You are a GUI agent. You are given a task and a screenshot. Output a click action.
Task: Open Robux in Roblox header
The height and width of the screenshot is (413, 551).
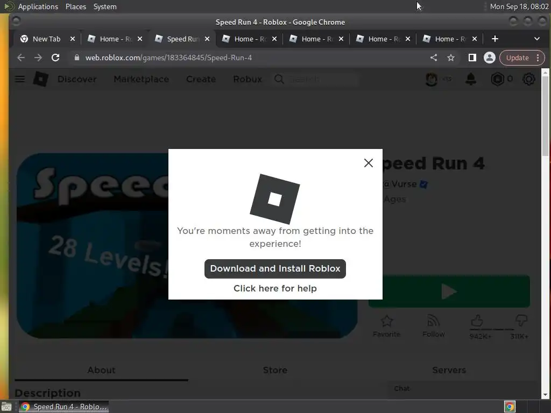[x=248, y=80]
